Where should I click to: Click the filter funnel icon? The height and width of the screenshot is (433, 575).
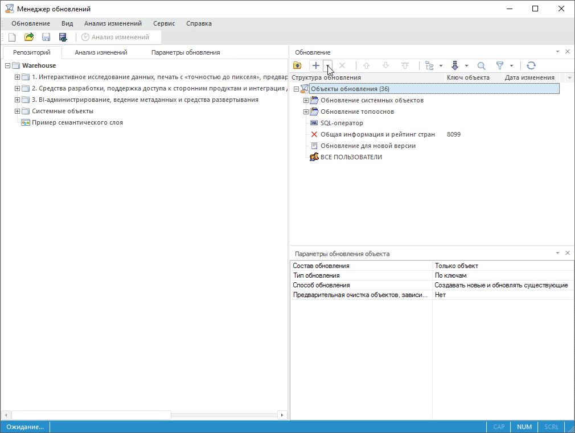[500, 65]
